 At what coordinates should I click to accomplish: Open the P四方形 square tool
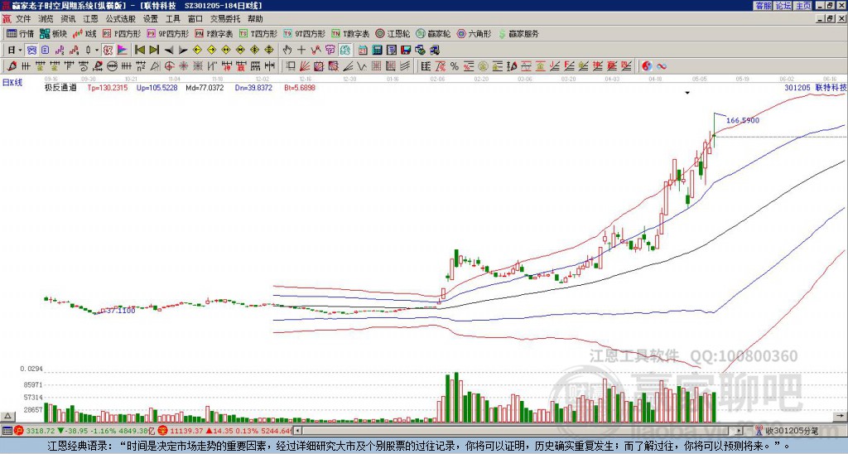(x=121, y=34)
